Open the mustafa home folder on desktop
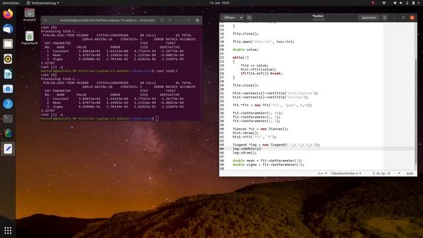The image size is (423, 238). click(x=29, y=15)
